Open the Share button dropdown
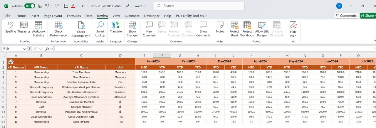376x128 pixels. (x=376, y=16)
